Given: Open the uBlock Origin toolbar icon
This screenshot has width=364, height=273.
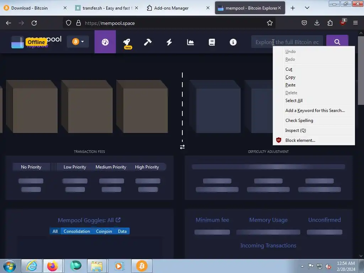Looking at the screenshot, I should pyautogui.click(x=343, y=22).
